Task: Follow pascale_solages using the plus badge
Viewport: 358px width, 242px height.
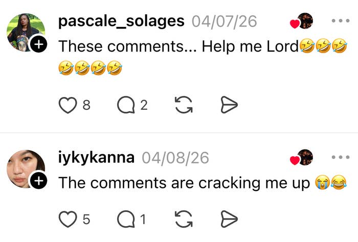Action: (x=39, y=45)
